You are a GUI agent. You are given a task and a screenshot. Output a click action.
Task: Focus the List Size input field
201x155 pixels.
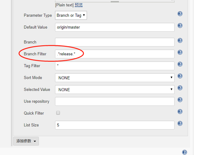pyautogui.click(x=115, y=125)
